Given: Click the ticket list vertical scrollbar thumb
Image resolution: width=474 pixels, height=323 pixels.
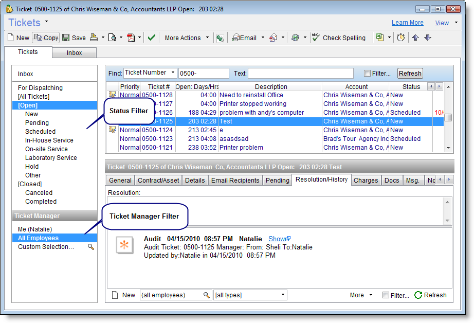Looking at the screenshot, I should pos(448,117).
